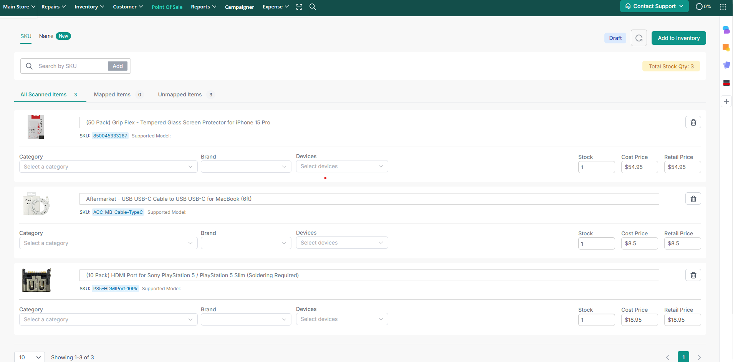Image resolution: width=733 pixels, height=362 pixels.
Task: Click the PS5 HDMI port product thumbnail
Action: tap(36, 280)
